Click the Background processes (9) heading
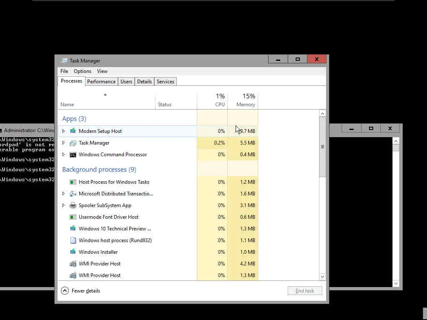427x320 pixels. point(99,170)
